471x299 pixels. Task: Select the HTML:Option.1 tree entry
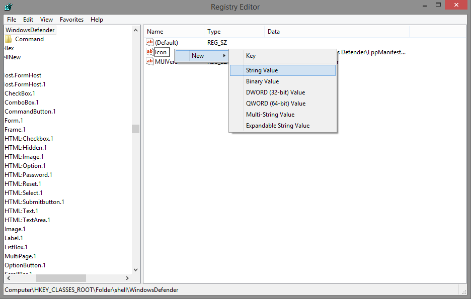point(25,166)
